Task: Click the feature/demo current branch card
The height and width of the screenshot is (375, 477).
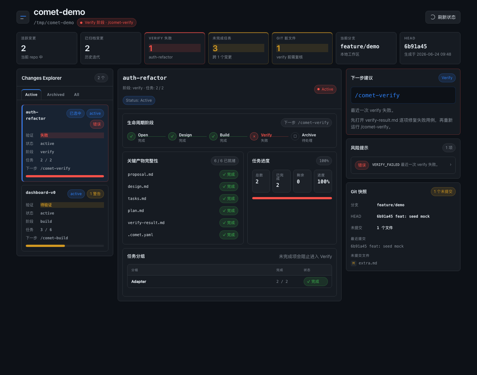Action: 366,48
